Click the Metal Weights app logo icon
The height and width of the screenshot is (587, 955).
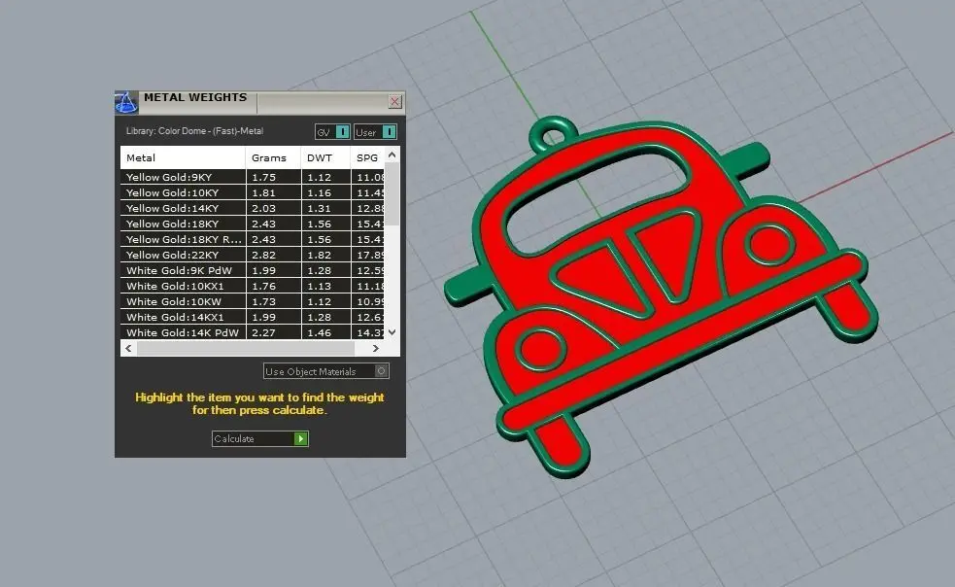click(x=126, y=102)
